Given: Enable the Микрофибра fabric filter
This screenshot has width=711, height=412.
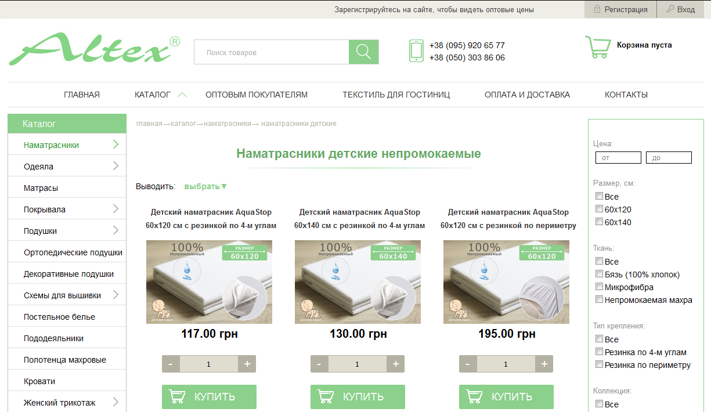Looking at the screenshot, I should pyautogui.click(x=599, y=286).
